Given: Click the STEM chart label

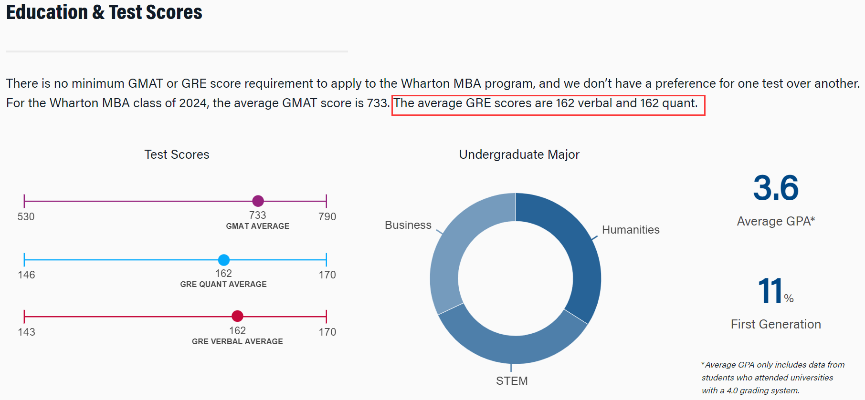Looking at the screenshot, I should (x=512, y=381).
